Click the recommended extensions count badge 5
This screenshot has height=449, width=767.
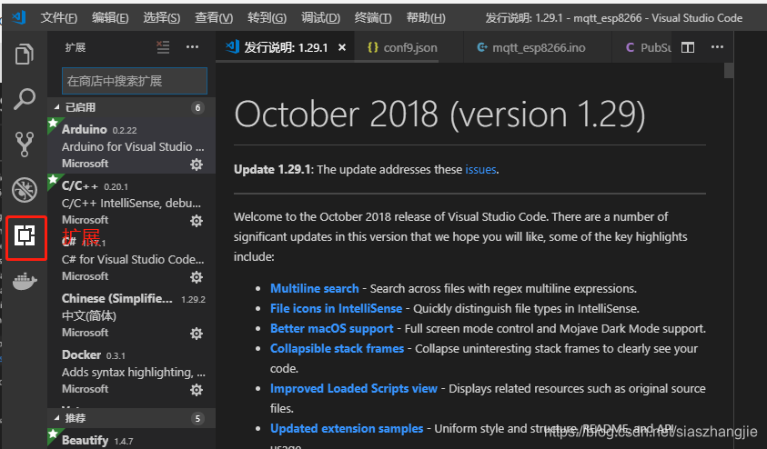[x=197, y=418]
